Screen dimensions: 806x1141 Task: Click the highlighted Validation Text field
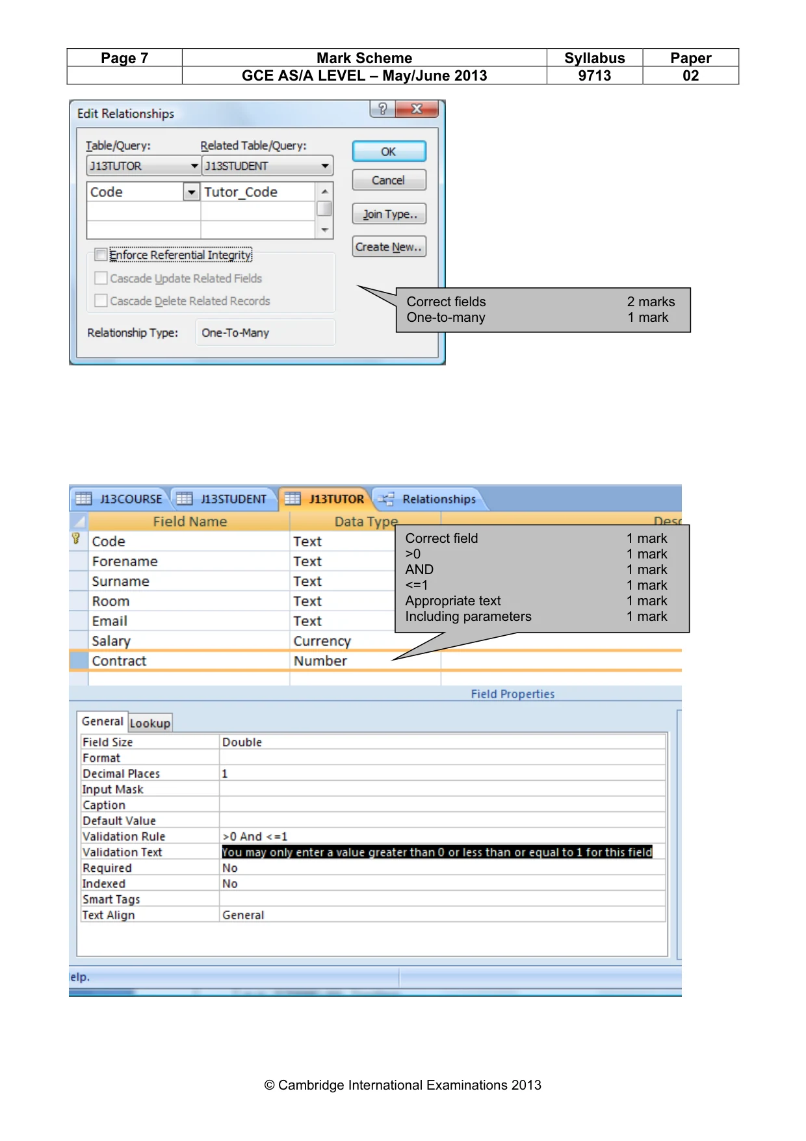(x=442, y=852)
